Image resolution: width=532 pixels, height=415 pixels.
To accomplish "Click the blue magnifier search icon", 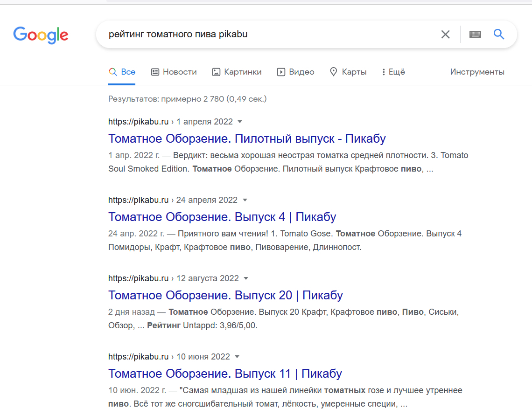I will pyautogui.click(x=499, y=34).
